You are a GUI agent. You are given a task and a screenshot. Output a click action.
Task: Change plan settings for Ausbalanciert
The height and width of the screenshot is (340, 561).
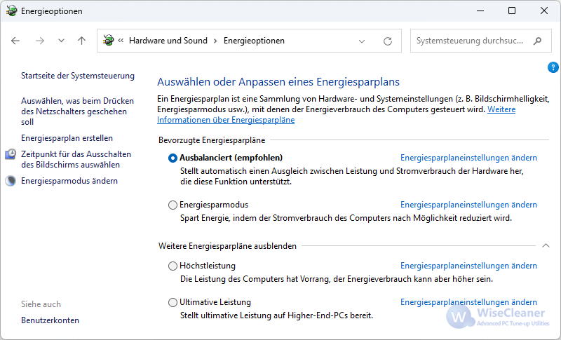pyautogui.click(x=468, y=158)
